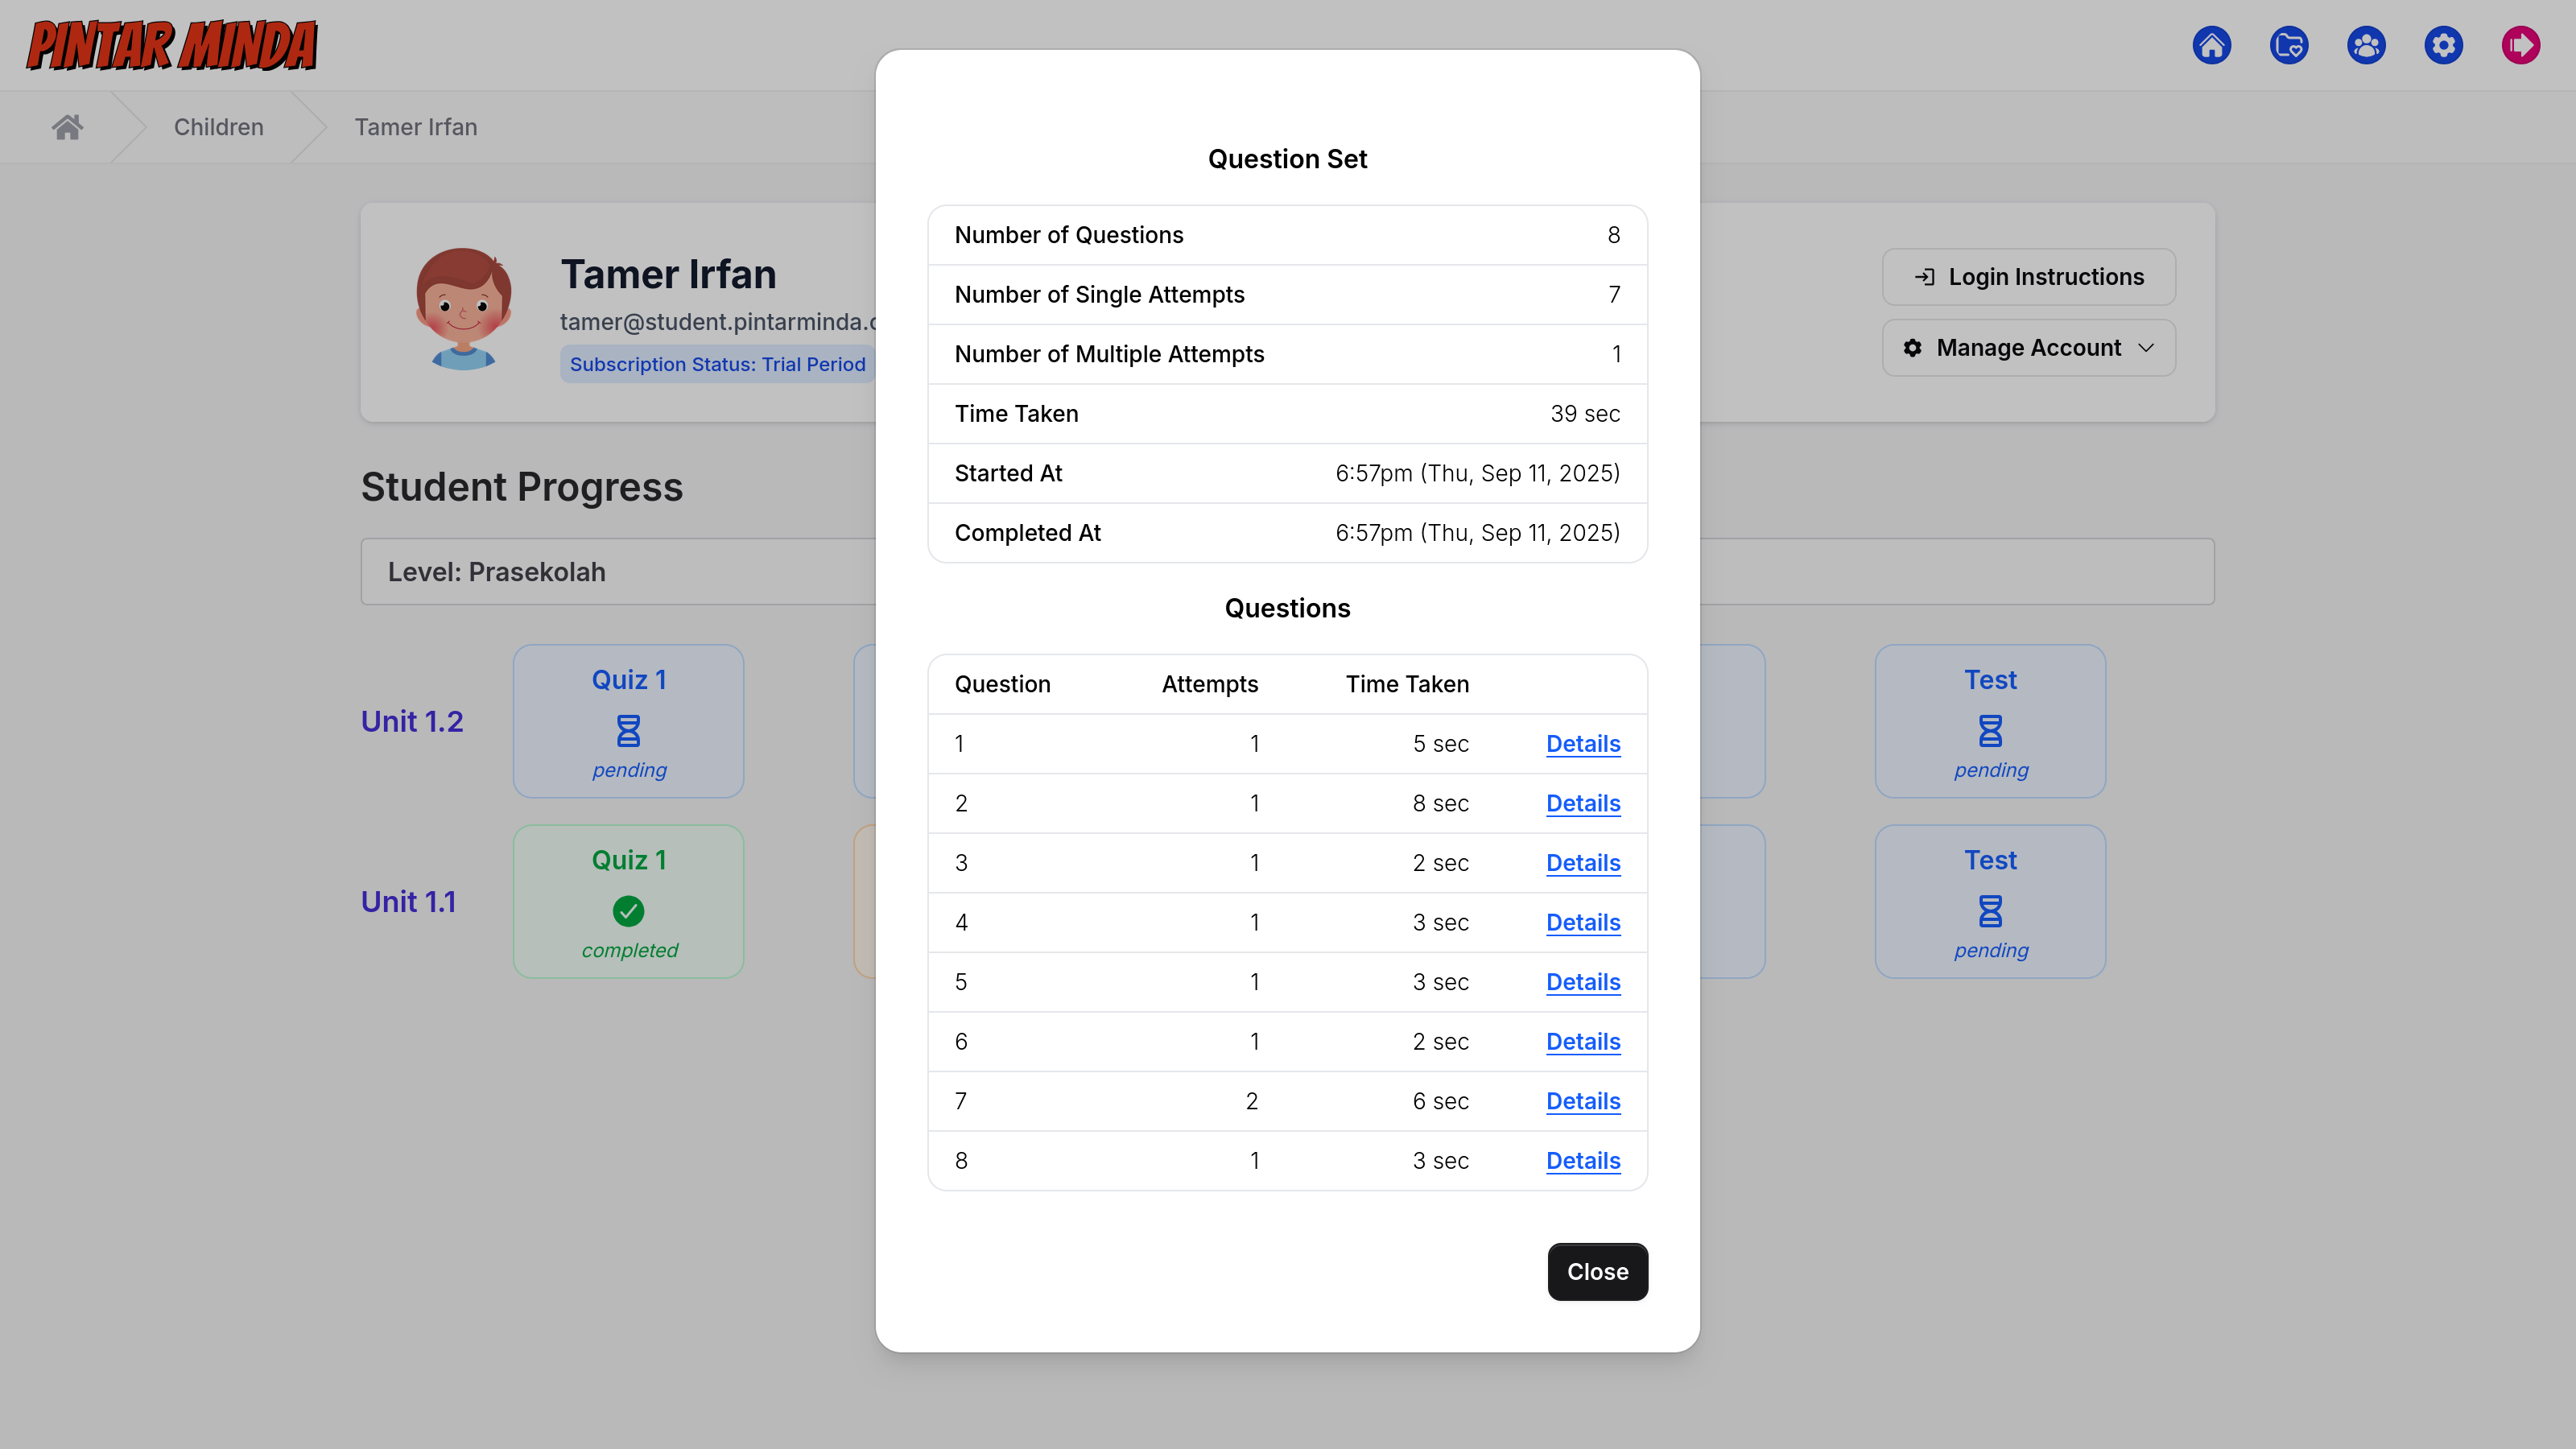Screen dimensions: 2576x1449
Task: Click Subscription Status: Trial Period badge
Action: pyautogui.click(x=717, y=364)
